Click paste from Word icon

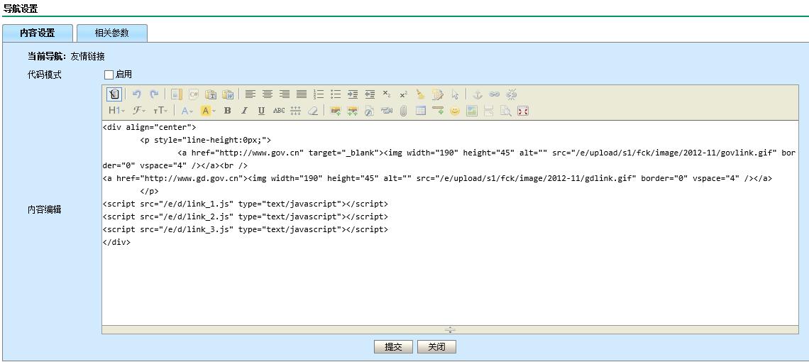pyautogui.click(x=228, y=94)
